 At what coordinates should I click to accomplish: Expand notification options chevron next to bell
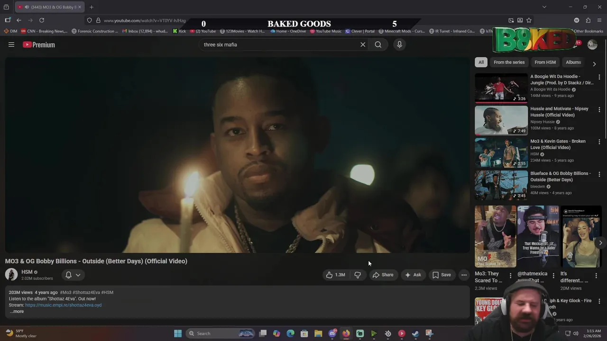[78, 275]
